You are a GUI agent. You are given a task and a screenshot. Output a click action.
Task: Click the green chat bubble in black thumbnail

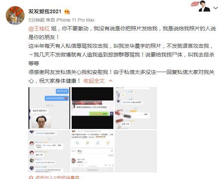99,114
